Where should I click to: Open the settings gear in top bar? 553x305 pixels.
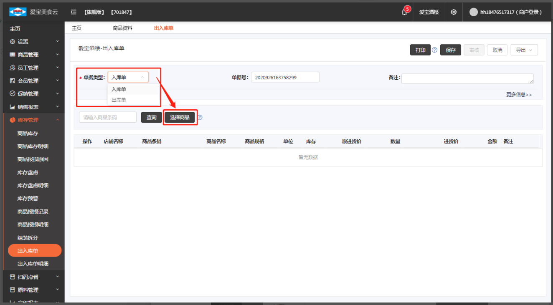pyautogui.click(x=454, y=12)
